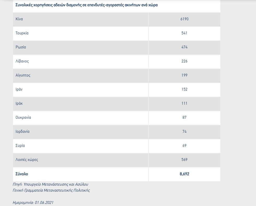256x206 pixels.
Task: Click the number 541 in the table
Action: pyautogui.click(x=184, y=33)
